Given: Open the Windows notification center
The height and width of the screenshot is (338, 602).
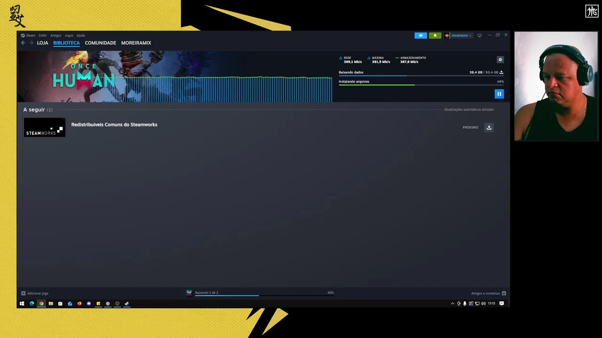Looking at the screenshot, I should point(501,304).
